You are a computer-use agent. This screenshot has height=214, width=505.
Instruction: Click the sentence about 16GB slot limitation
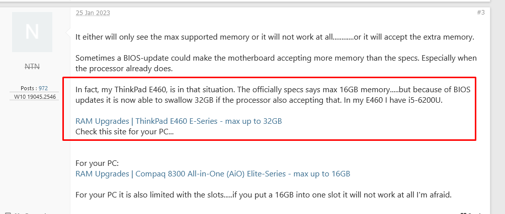tap(264, 194)
